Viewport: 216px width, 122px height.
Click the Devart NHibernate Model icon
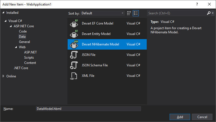pos(74,44)
